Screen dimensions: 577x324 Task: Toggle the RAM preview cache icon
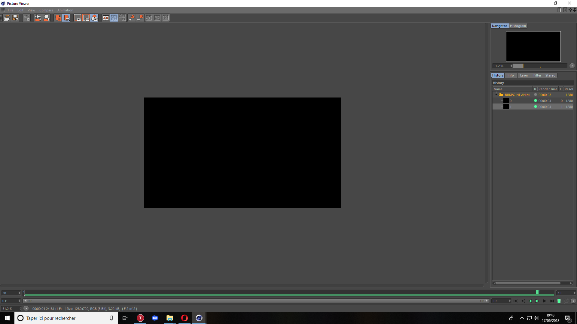pyautogui.click(x=559, y=301)
